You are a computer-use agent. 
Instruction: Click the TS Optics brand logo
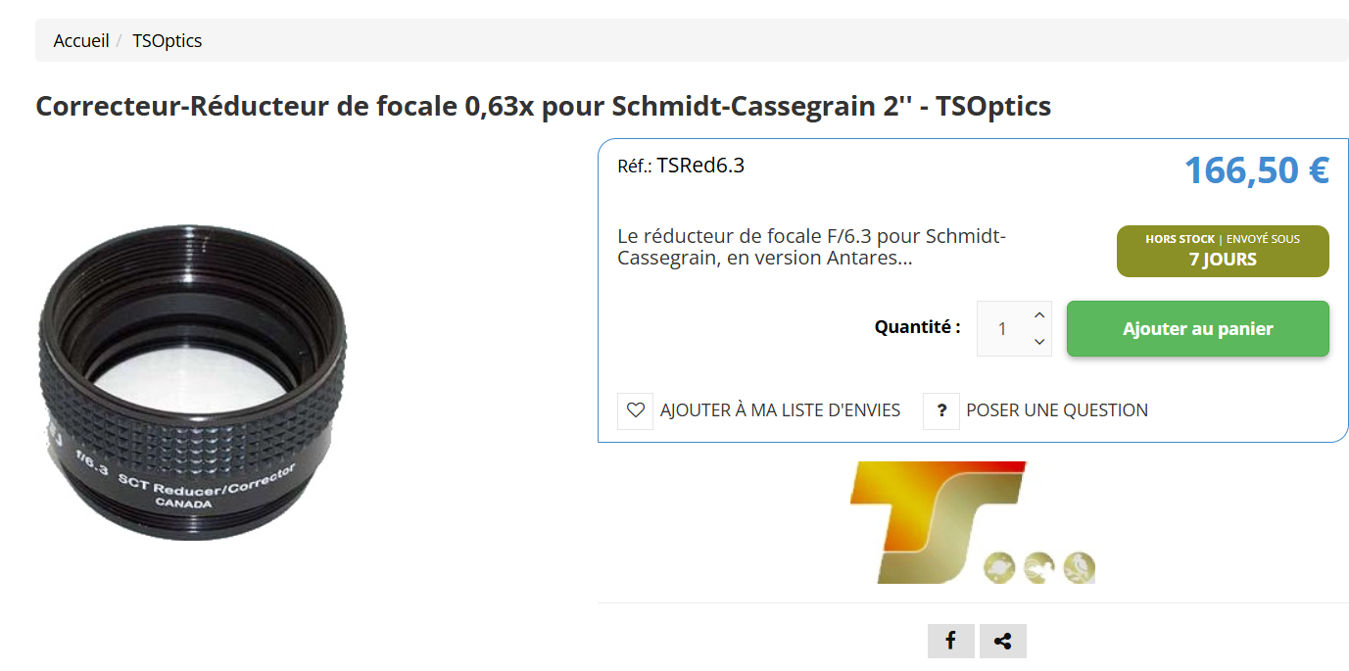(x=973, y=522)
